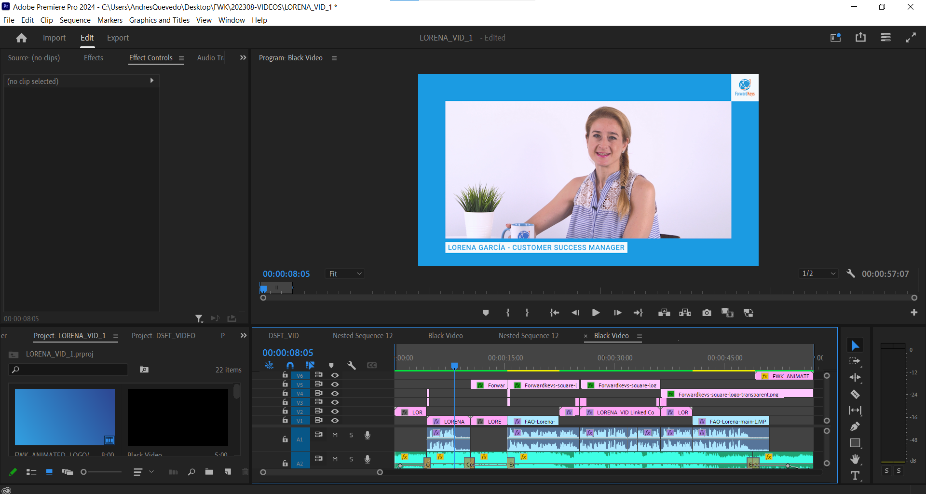
Task: Select the Track Select Forward tool
Action: point(855,361)
